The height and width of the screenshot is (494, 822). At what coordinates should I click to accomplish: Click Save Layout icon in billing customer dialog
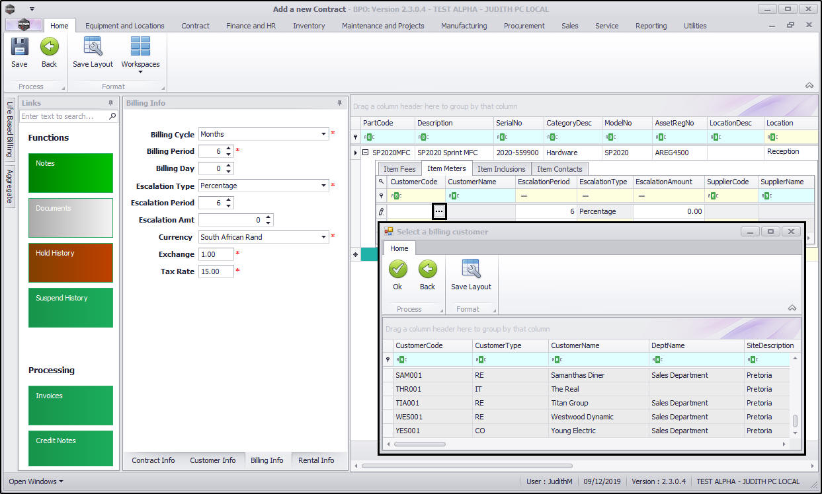point(471,269)
